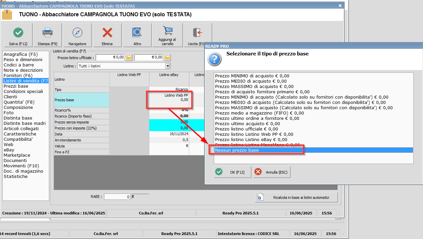Print using the Stampa (F9) button
The height and width of the screenshot is (239, 423).
click(48, 35)
